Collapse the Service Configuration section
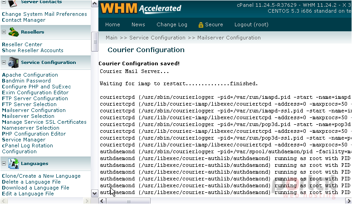The width and height of the screenshot is (352, 204). 4,63
